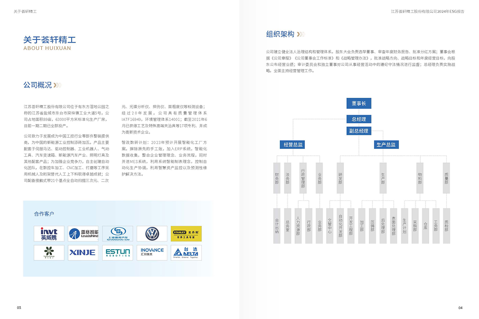Viewport: 479px width, 319px height.
Task: Click the STANLEY 史丹利 yellow logo
Action: 186,234
